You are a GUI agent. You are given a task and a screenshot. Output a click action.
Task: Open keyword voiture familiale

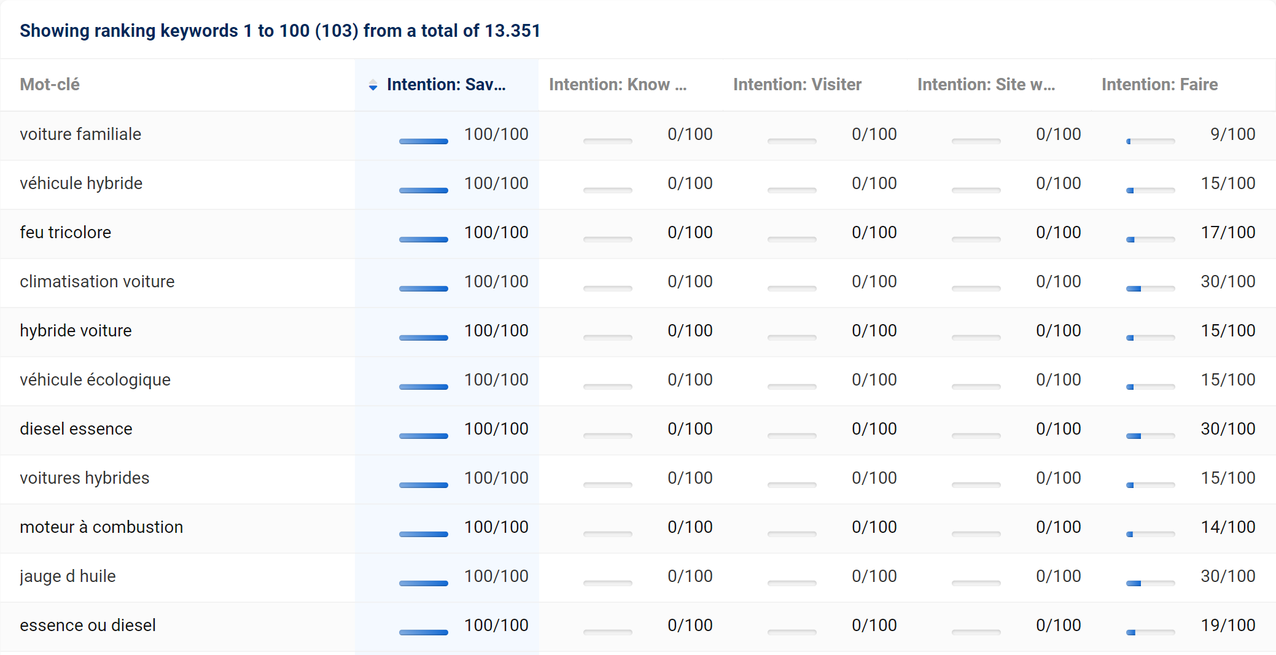[80, 134]
